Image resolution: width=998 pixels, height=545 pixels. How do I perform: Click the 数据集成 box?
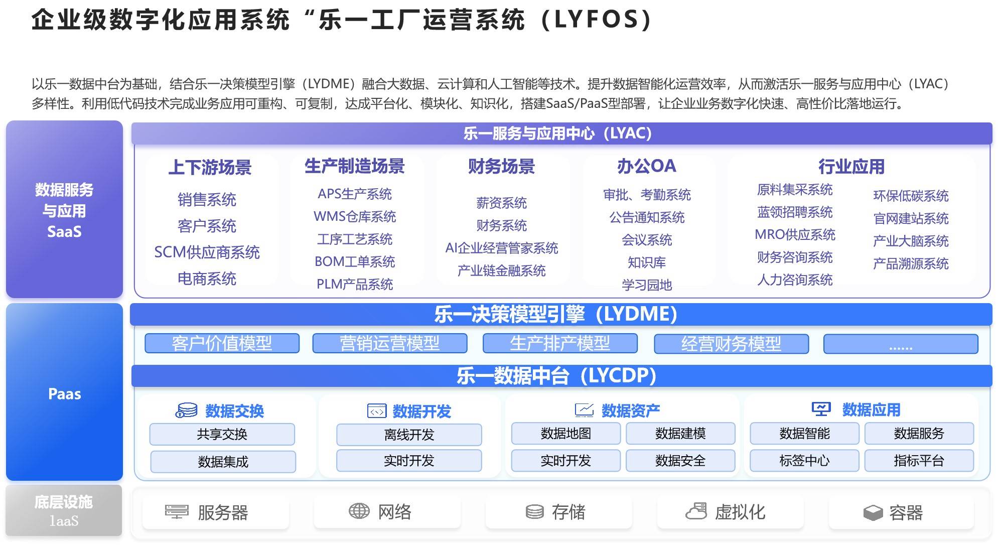pos(223,462)
